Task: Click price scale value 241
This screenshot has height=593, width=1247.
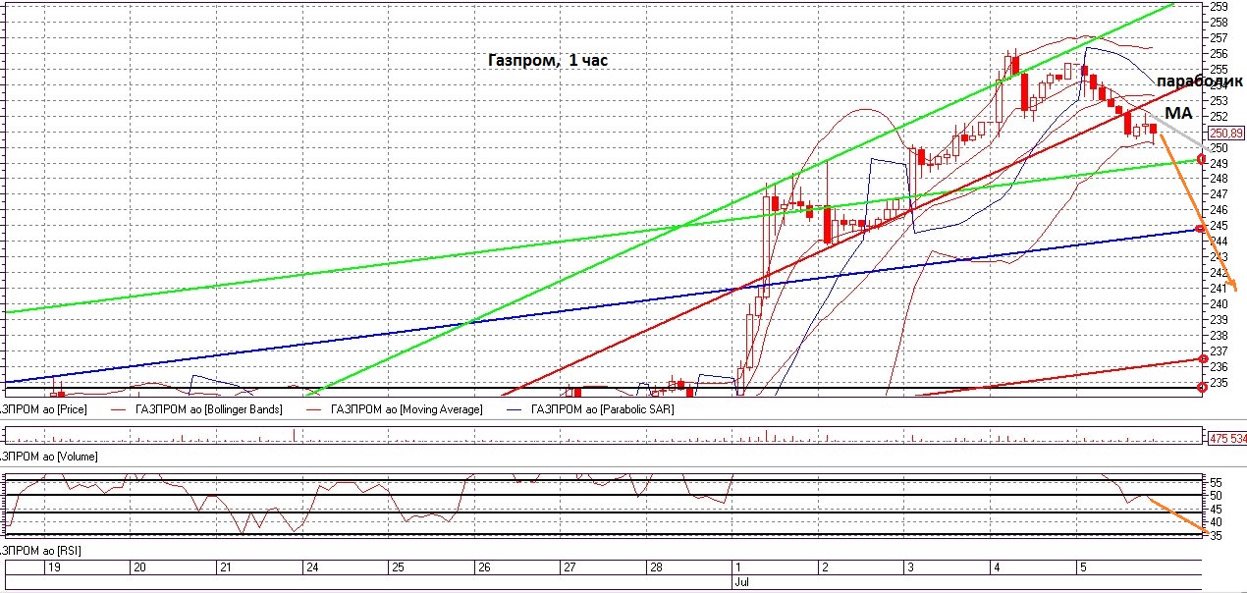Action: coord(1220,289)
